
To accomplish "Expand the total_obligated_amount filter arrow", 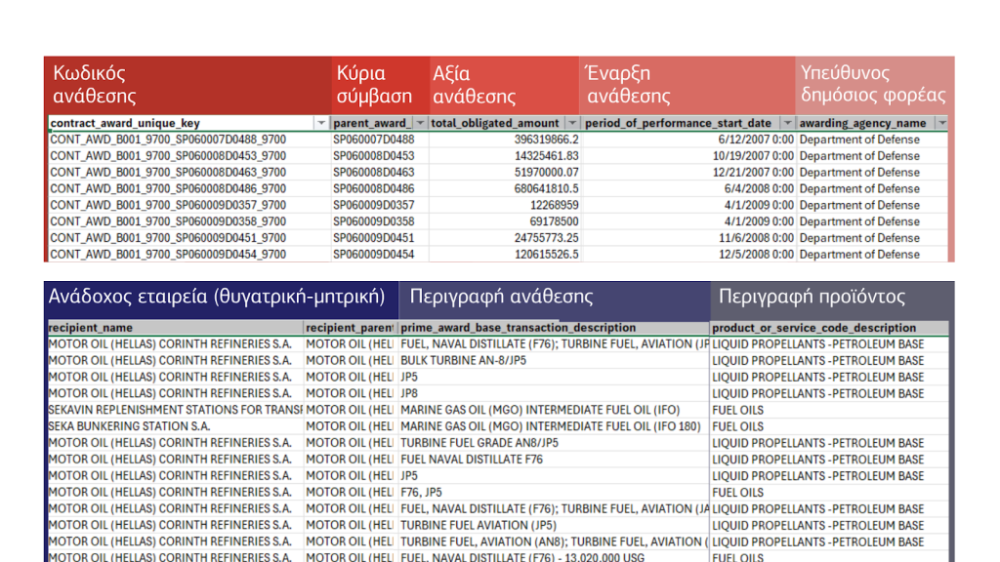I will tap(571, 124).
